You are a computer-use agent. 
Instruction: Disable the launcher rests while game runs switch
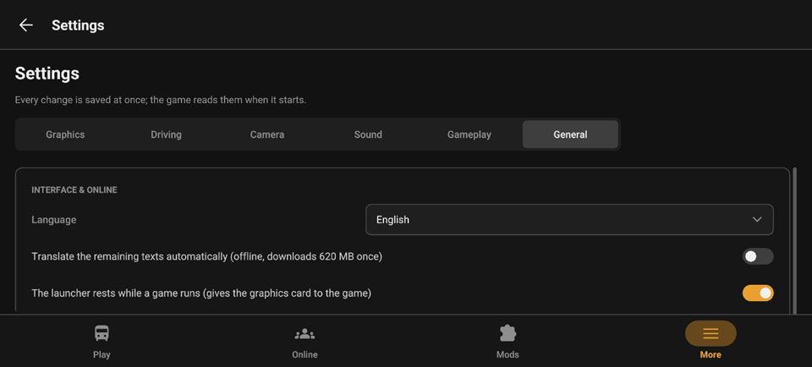pos(758,293)
